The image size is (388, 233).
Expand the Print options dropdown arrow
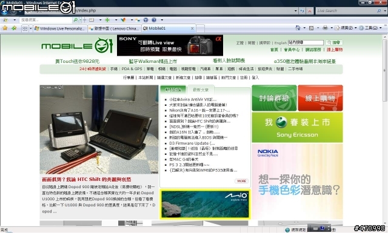[x=332, y=28]
